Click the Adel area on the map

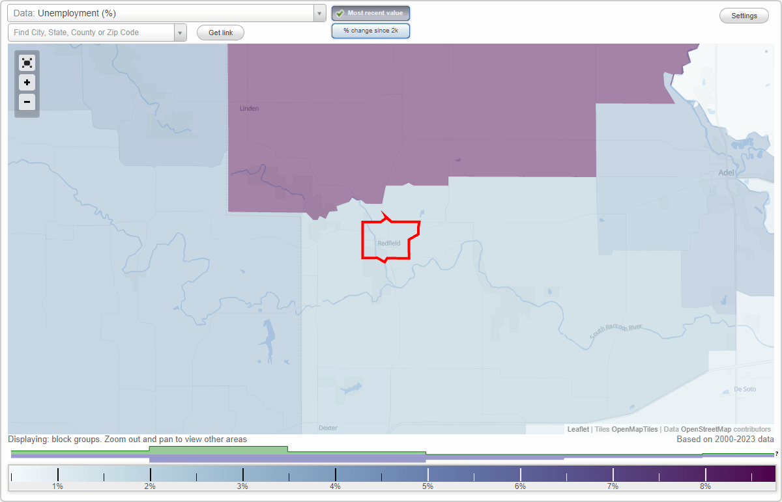tap(725, 173)
